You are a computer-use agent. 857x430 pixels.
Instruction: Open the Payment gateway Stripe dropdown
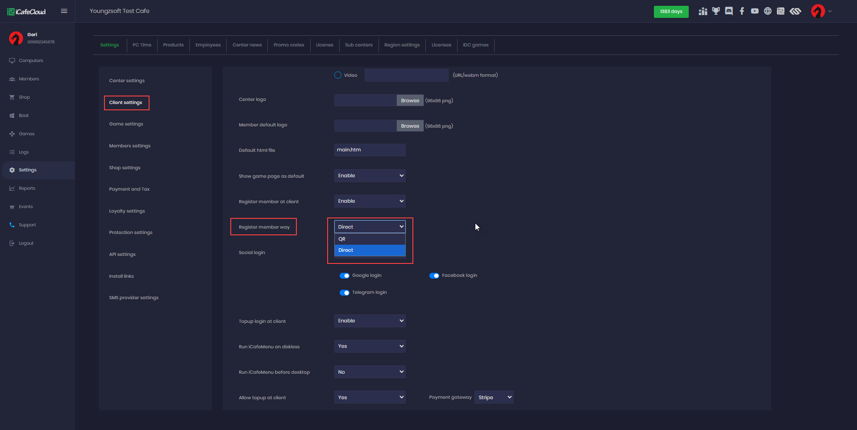(494, 397)
